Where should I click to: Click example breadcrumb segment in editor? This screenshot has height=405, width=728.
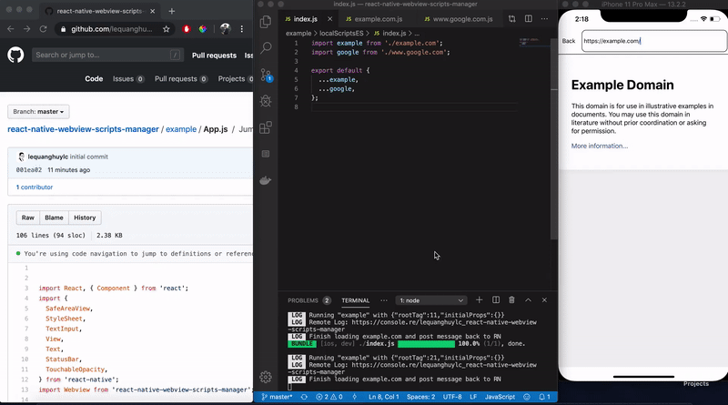tap(298, 34)
